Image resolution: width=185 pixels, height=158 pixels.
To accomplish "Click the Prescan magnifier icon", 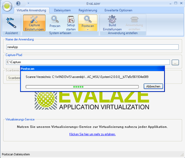I will click(55, 19).
